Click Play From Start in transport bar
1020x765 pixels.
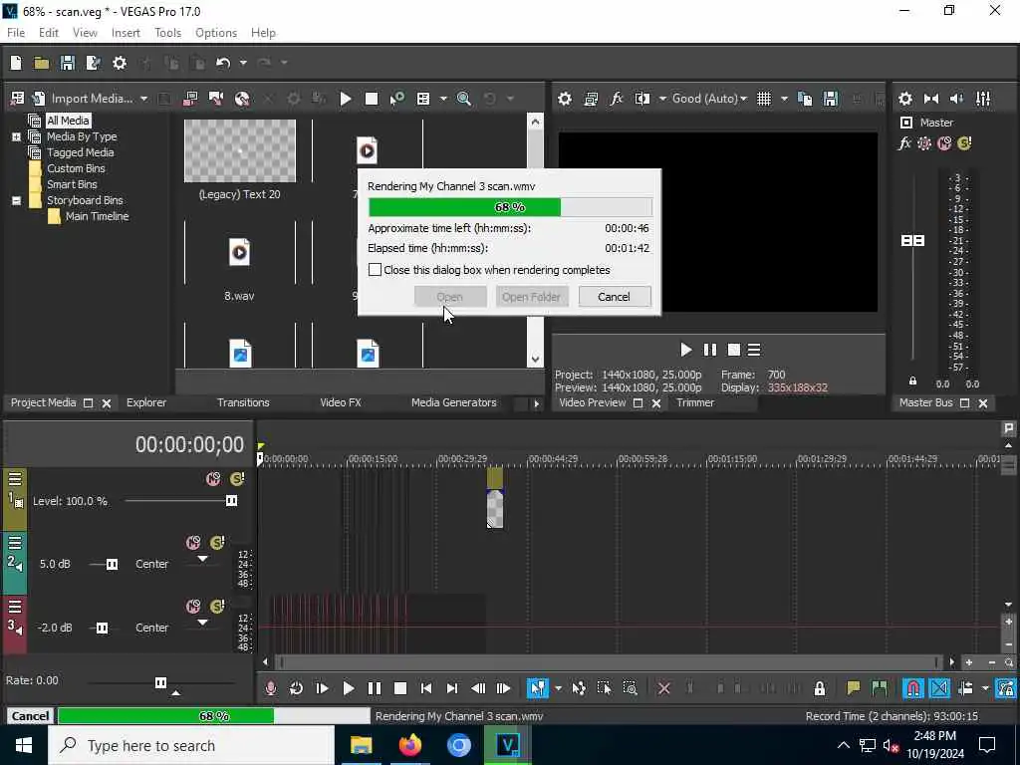[322, 688]
